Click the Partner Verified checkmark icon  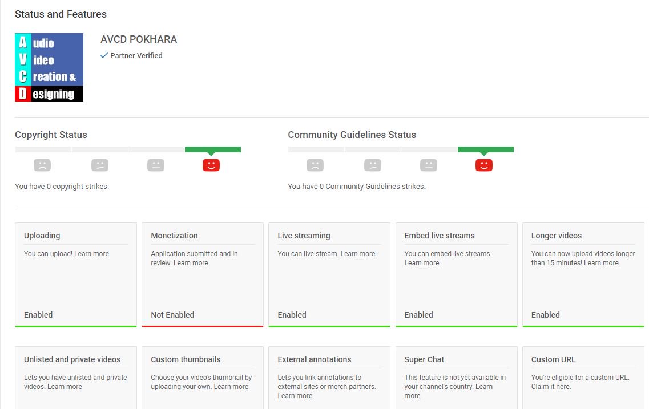pyautogui.click(x=104, y=55)
